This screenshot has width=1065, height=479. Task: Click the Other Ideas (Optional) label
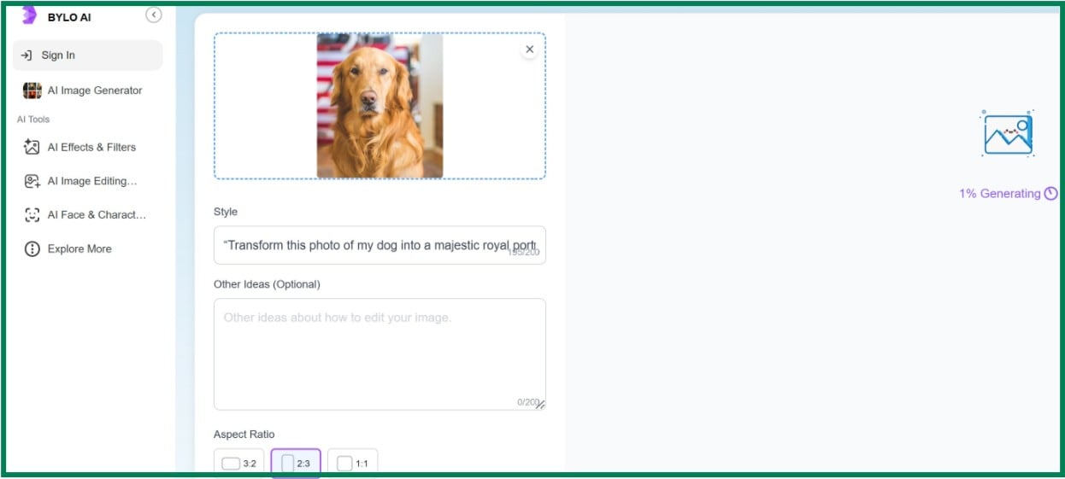(x=267, y=284)
